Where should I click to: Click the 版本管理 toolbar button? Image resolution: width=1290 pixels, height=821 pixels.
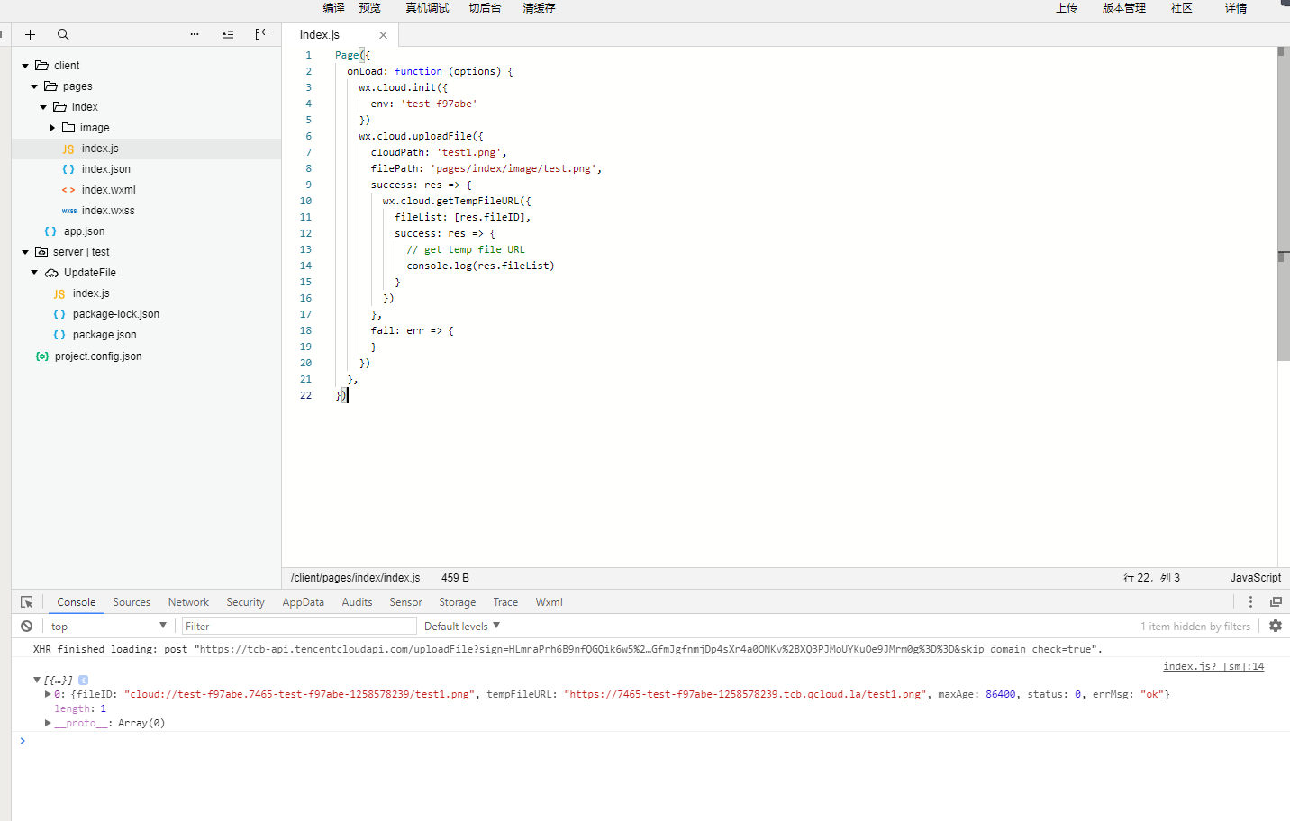click(1123, 8)
